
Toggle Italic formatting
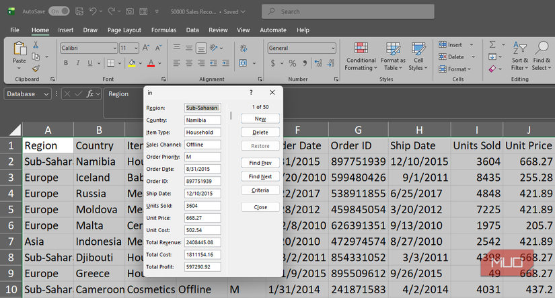(x=78, y=63)
